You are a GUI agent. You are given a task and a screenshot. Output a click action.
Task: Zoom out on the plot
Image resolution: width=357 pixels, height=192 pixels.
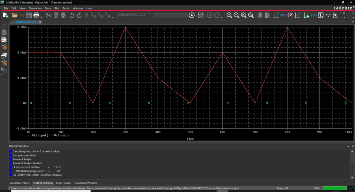coord(237,15)
